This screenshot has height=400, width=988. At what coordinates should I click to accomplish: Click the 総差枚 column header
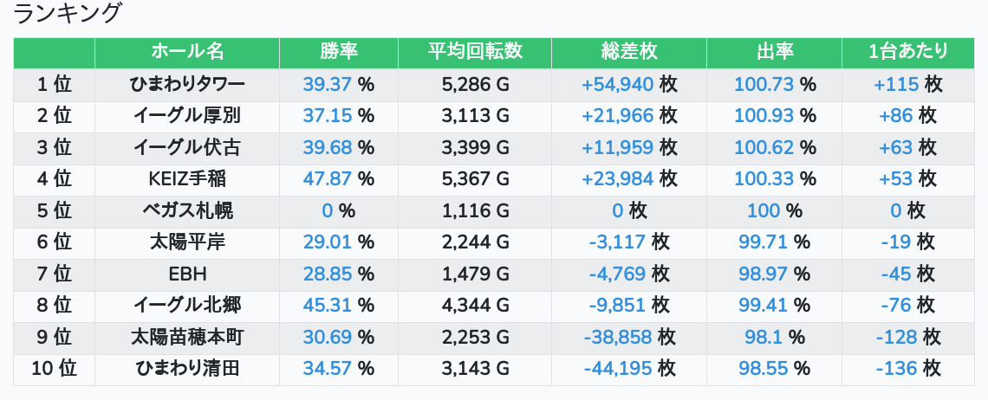click(x=629, y=52)
